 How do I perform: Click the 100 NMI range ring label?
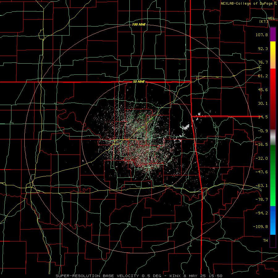pos(139,24)
